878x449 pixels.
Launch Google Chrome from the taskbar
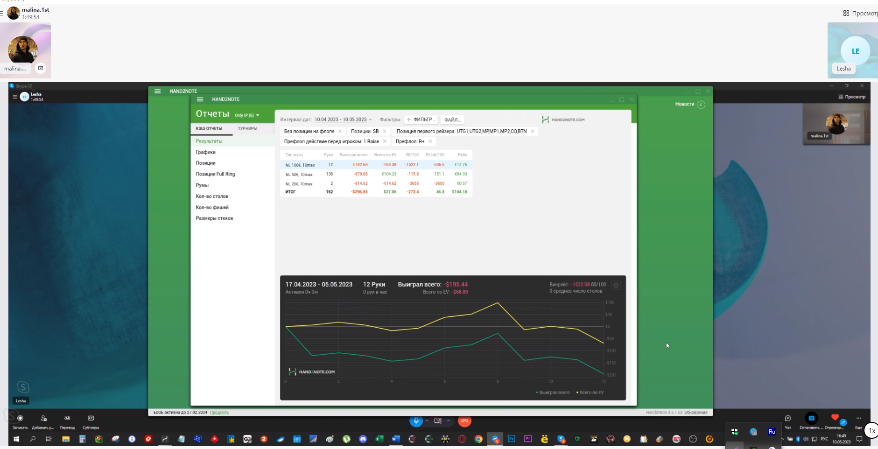pyautogui.click(x=478, y=439)
